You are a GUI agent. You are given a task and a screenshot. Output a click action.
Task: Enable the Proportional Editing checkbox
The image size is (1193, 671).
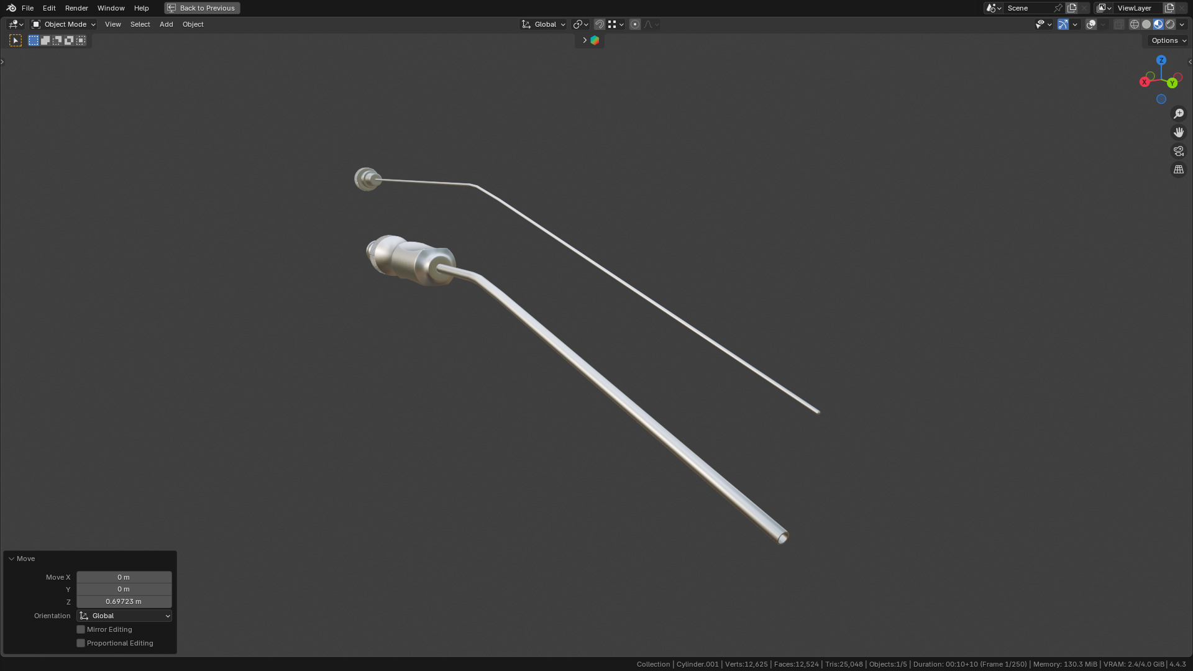[81, 643]
